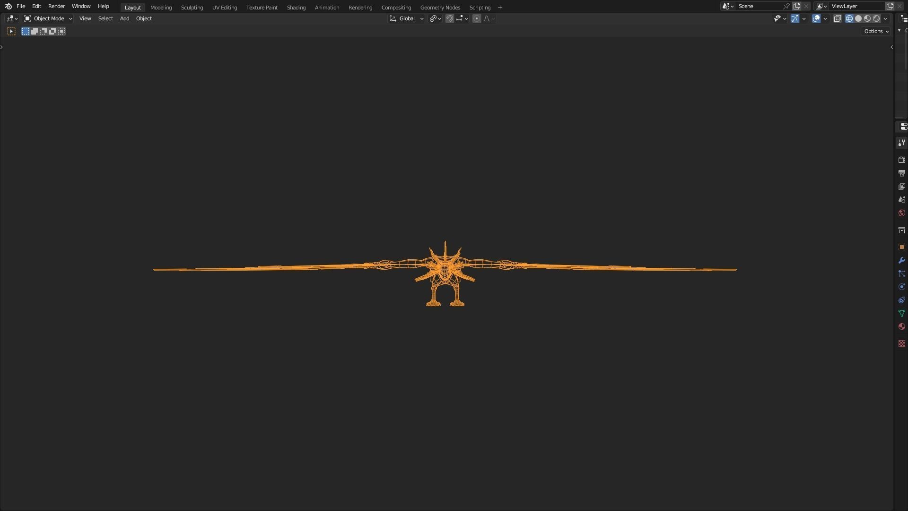
Task: Open proportional falloff dropdown
Action: tap(489, 18)
